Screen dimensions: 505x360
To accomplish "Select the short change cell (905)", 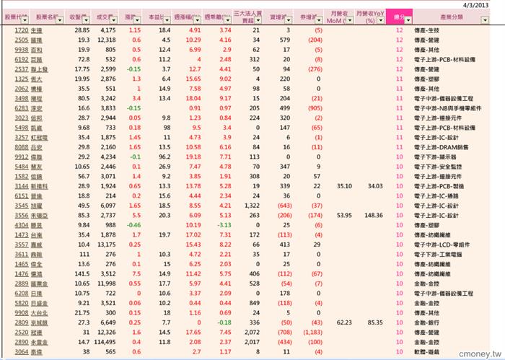I will [315, 108].
